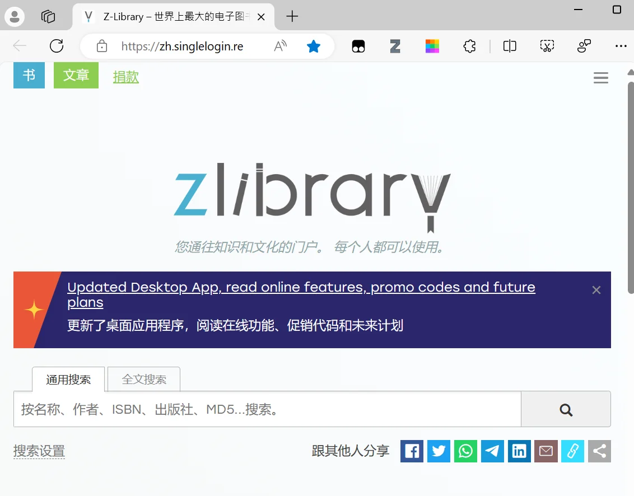Open the Z-Library extension icon
The height and width of the screenshot is (496, 634).
click(x=395, y=46)
